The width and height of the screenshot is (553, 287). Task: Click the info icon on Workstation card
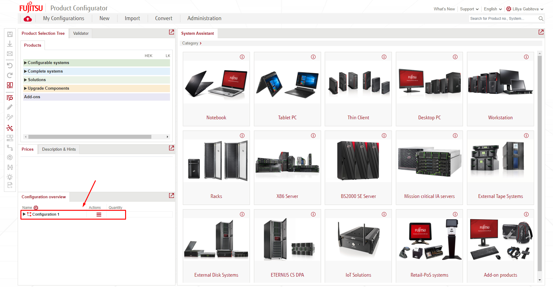tap(526, 57)
